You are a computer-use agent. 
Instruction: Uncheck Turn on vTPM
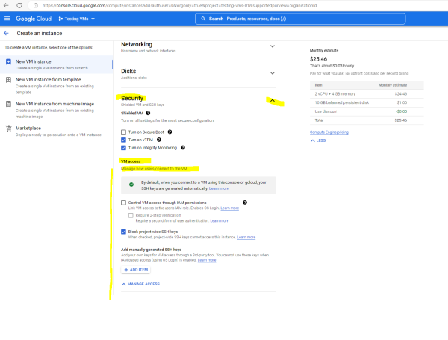click(123, 140)
